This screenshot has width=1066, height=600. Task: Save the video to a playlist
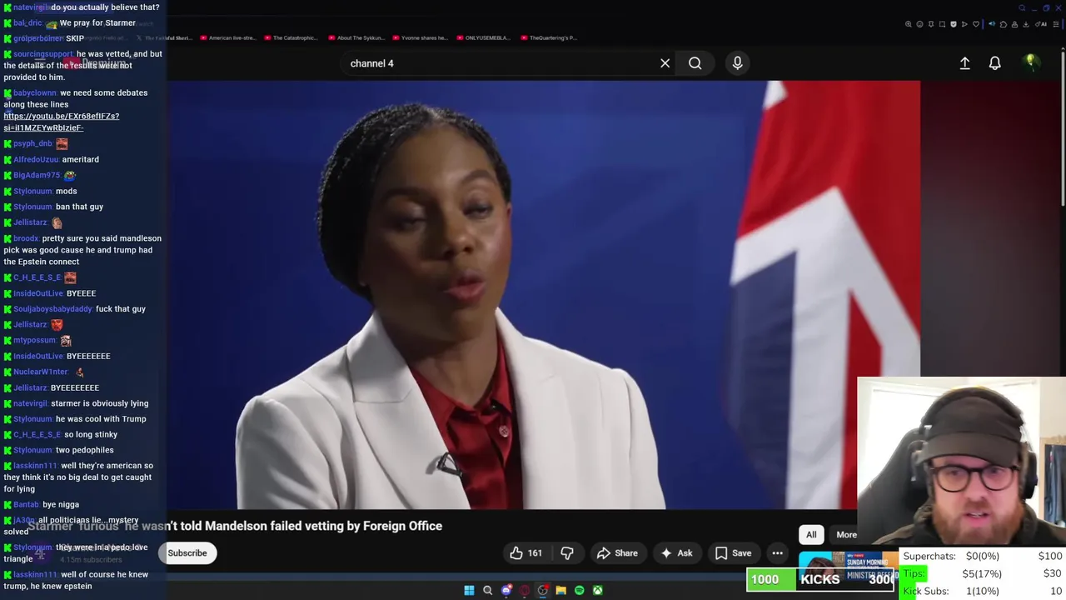click(x=733, y=553)
